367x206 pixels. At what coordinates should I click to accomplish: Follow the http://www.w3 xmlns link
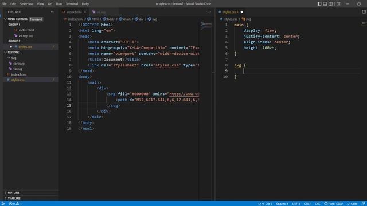(184, 94)
